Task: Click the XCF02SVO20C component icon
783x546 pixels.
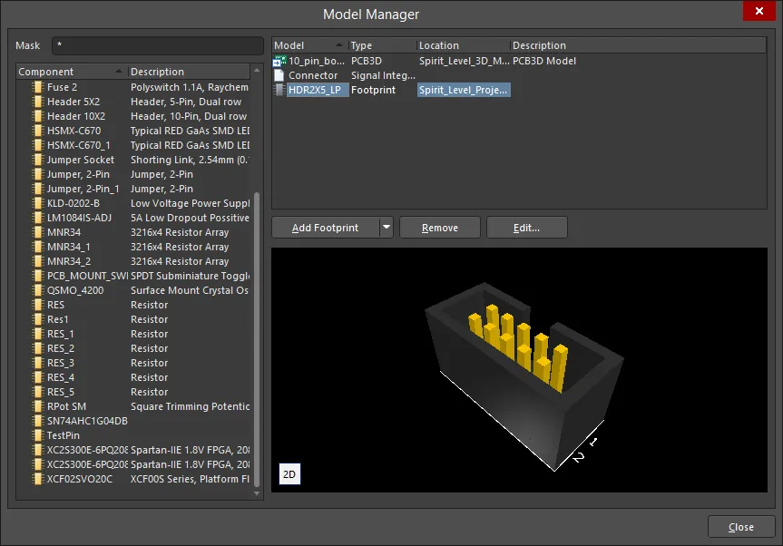Action: coord(36,479)
